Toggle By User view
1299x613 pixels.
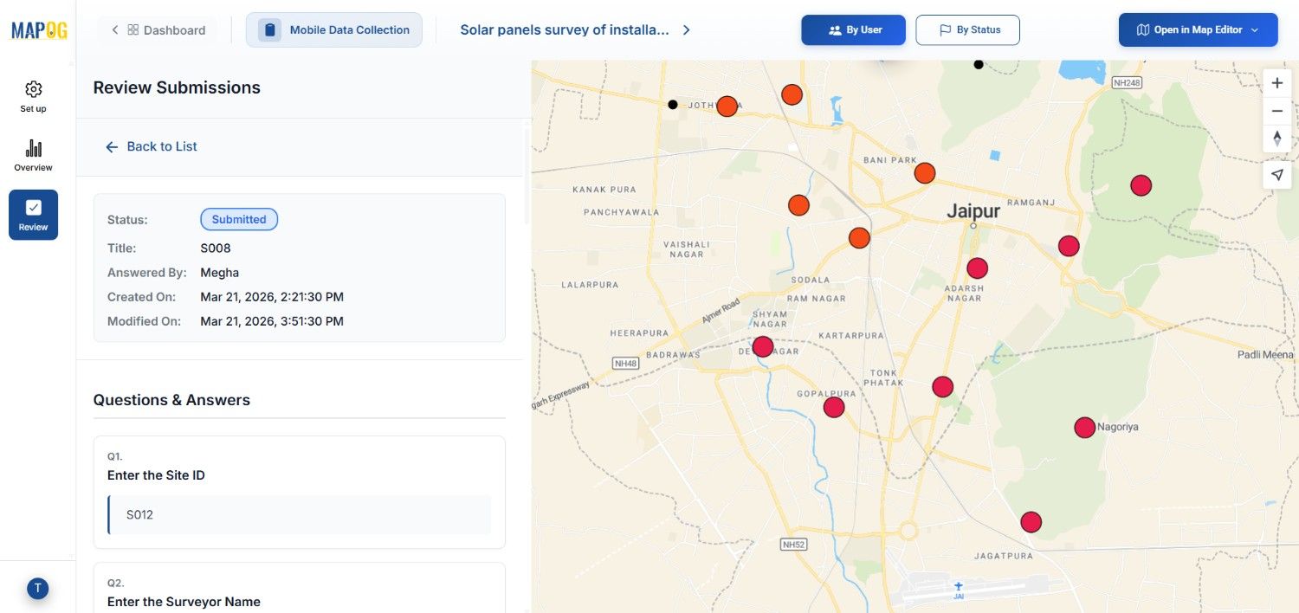coord(853,29)
